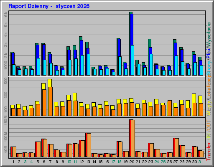Viewport: 214px width, 167px height.
Task: Click the 'Wywołania' legend label
Action: (209, 35)
